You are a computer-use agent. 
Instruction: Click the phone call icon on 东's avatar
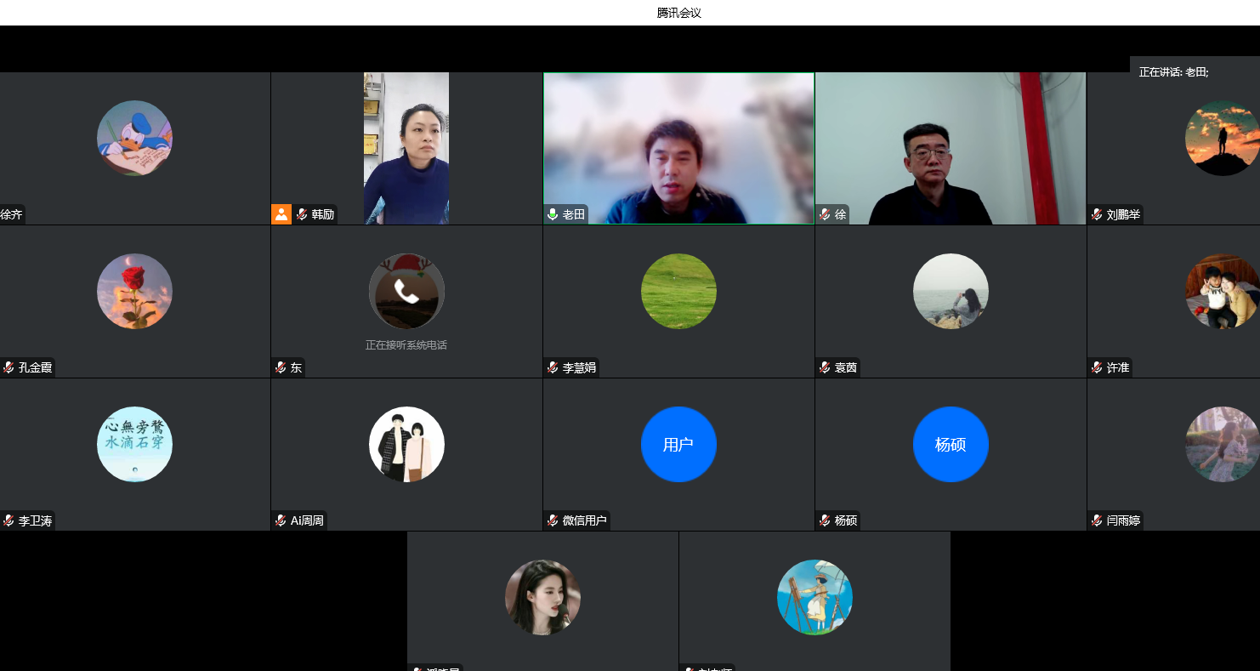coord(406,292)
